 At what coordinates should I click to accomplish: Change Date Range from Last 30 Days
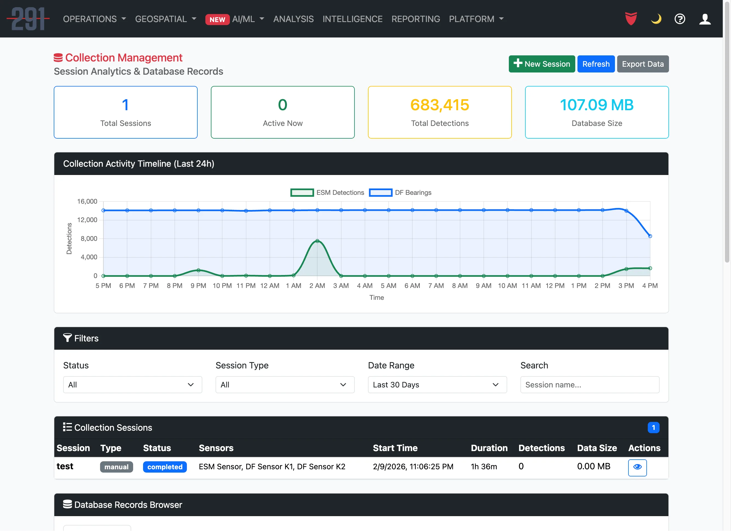(437, 384)
